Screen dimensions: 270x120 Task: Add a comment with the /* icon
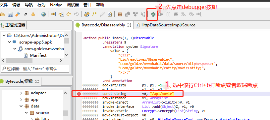[x=94, y=15]
